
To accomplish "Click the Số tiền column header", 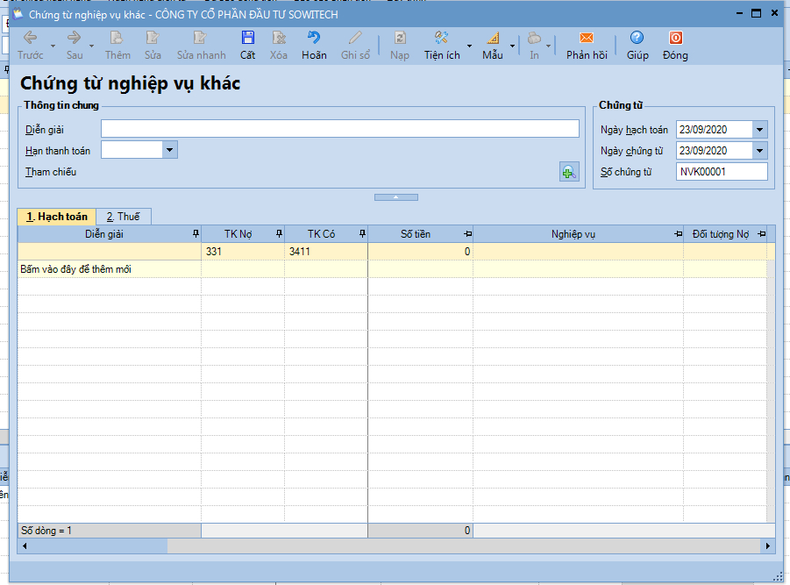I will pos(416,234).
